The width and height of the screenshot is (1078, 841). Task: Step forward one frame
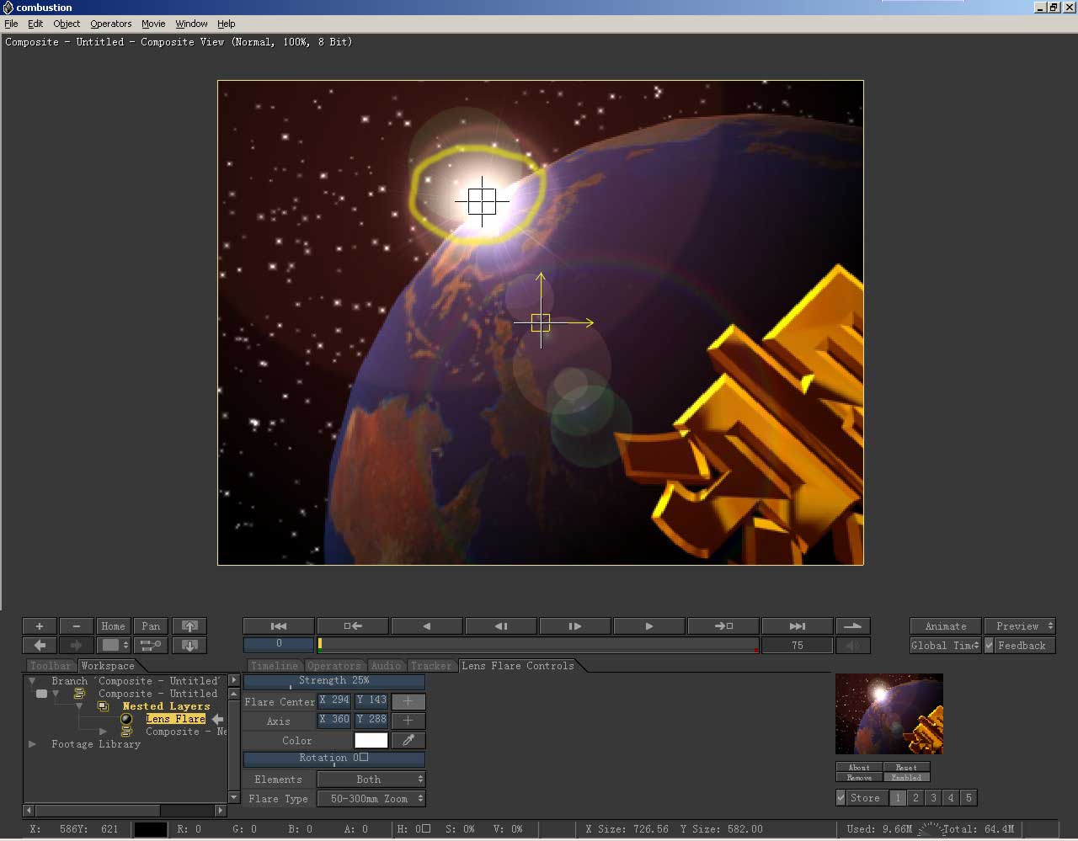click(574, 626)
